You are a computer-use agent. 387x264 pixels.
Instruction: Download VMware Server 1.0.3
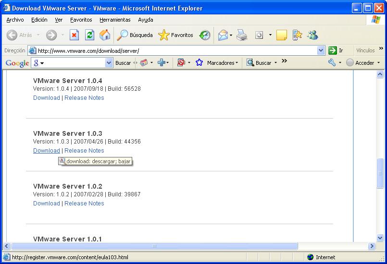(47, 151)
